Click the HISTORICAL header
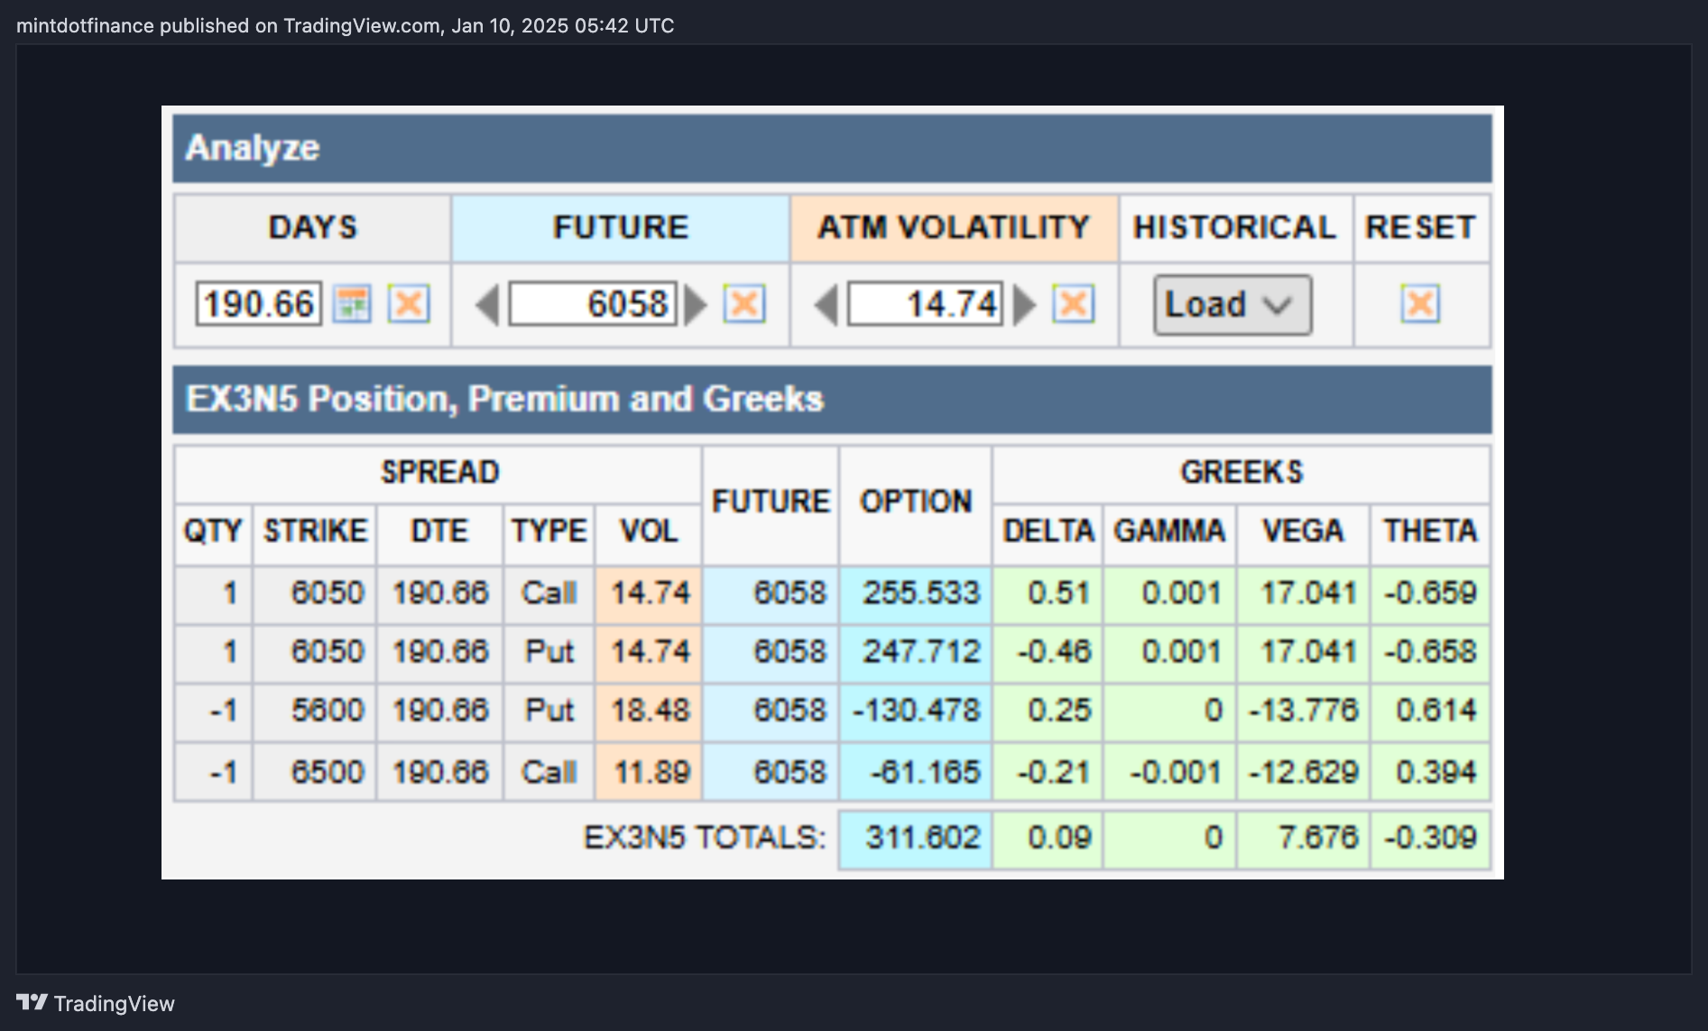The height and width of the screenshot is (1031, 1708). (x=1235, y=227)
